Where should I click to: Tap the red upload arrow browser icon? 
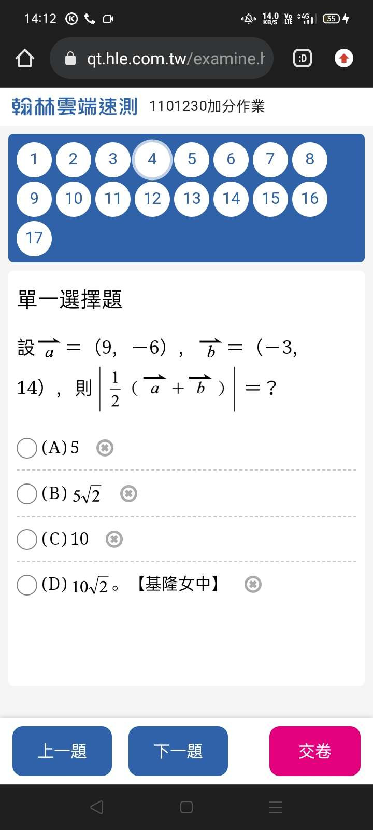click(344, 58)
